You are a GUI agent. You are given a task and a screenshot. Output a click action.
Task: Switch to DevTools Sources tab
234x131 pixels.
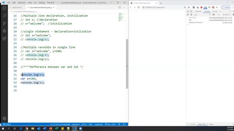(x=215, y=11)
